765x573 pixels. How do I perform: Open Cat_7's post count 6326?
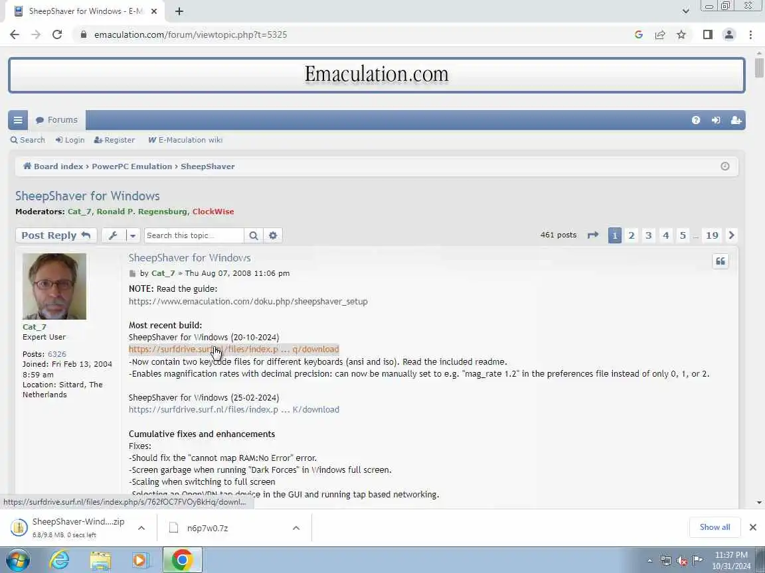[57, 354]
